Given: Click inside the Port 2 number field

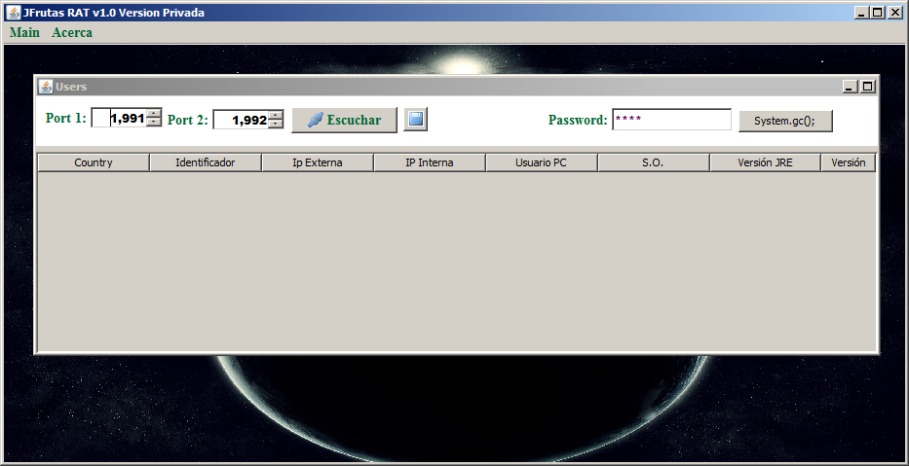Looking at the screenshot, I should point(241,120).
